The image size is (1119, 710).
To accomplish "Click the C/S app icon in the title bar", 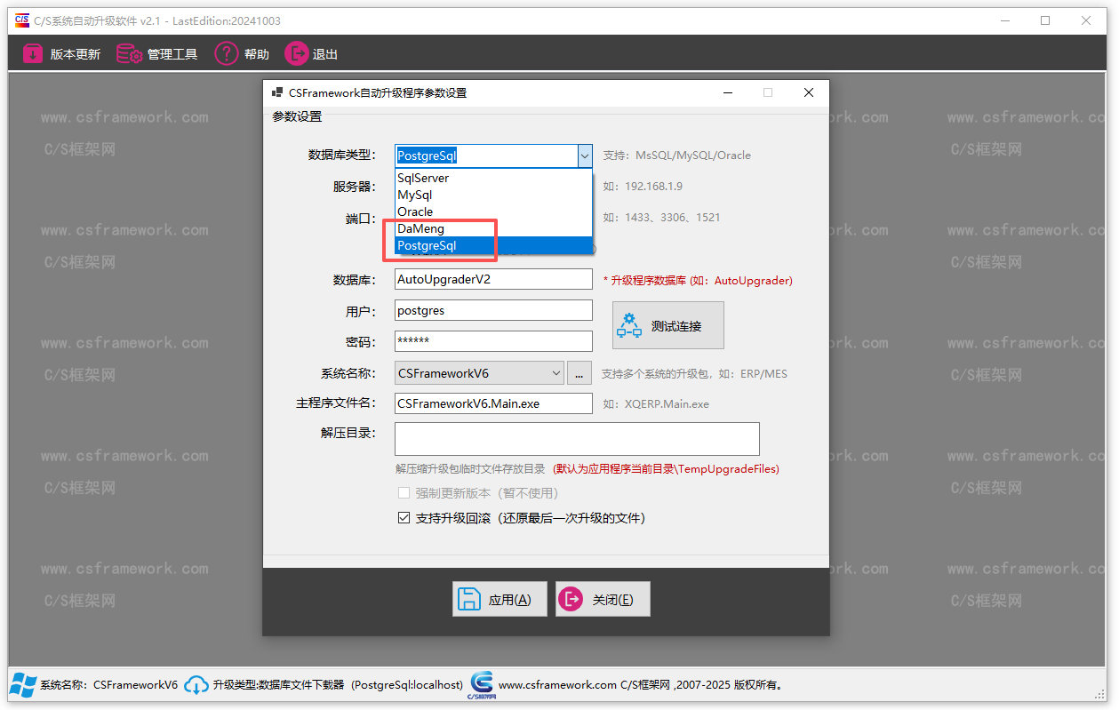I will tap(21, 20).
